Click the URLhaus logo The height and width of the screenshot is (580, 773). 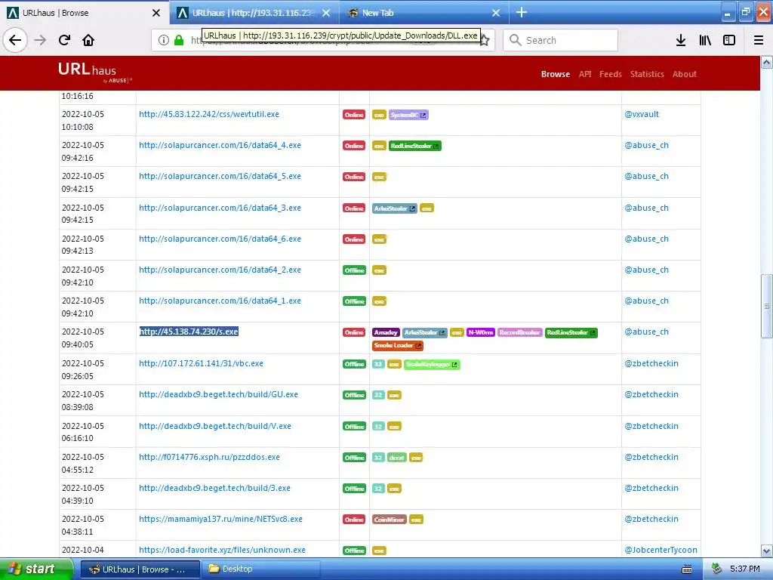point(94,72)
